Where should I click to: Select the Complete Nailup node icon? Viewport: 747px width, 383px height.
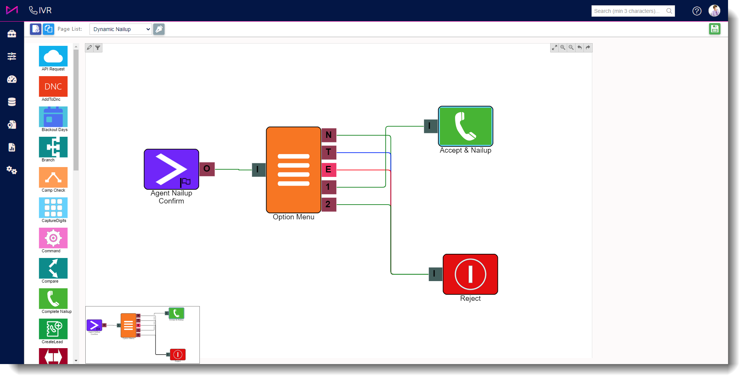(x=53, y=299)
